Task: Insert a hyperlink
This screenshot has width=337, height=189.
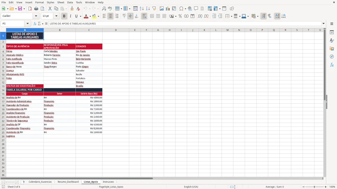Action: [x=190, y=9]
